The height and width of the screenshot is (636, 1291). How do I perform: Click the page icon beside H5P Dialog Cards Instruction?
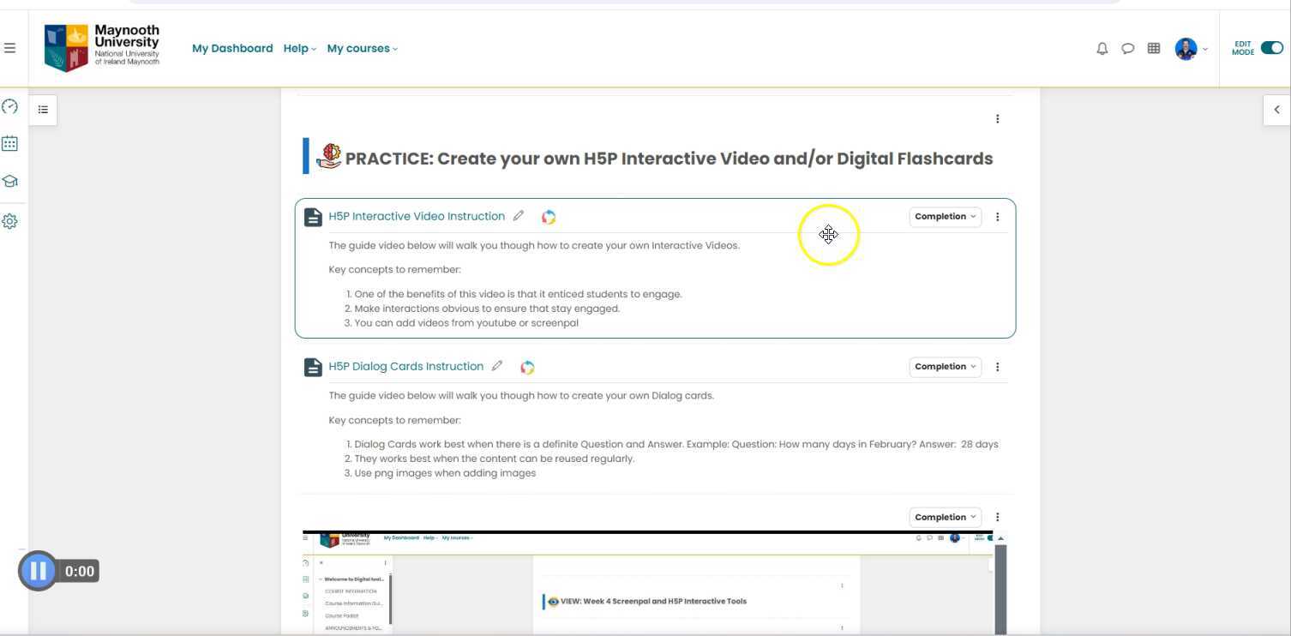pyautogui.click(x=314, y=367)
